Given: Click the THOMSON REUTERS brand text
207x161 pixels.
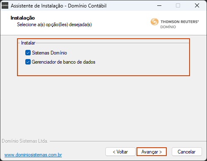Looking at the screenshot, I should 180,22.
